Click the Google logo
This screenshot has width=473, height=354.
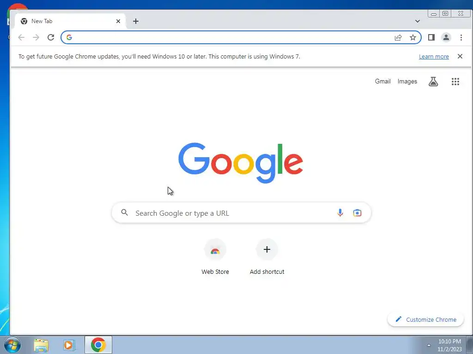click(241, 163)
